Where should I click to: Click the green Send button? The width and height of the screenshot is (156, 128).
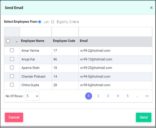[x=144, y=117]
